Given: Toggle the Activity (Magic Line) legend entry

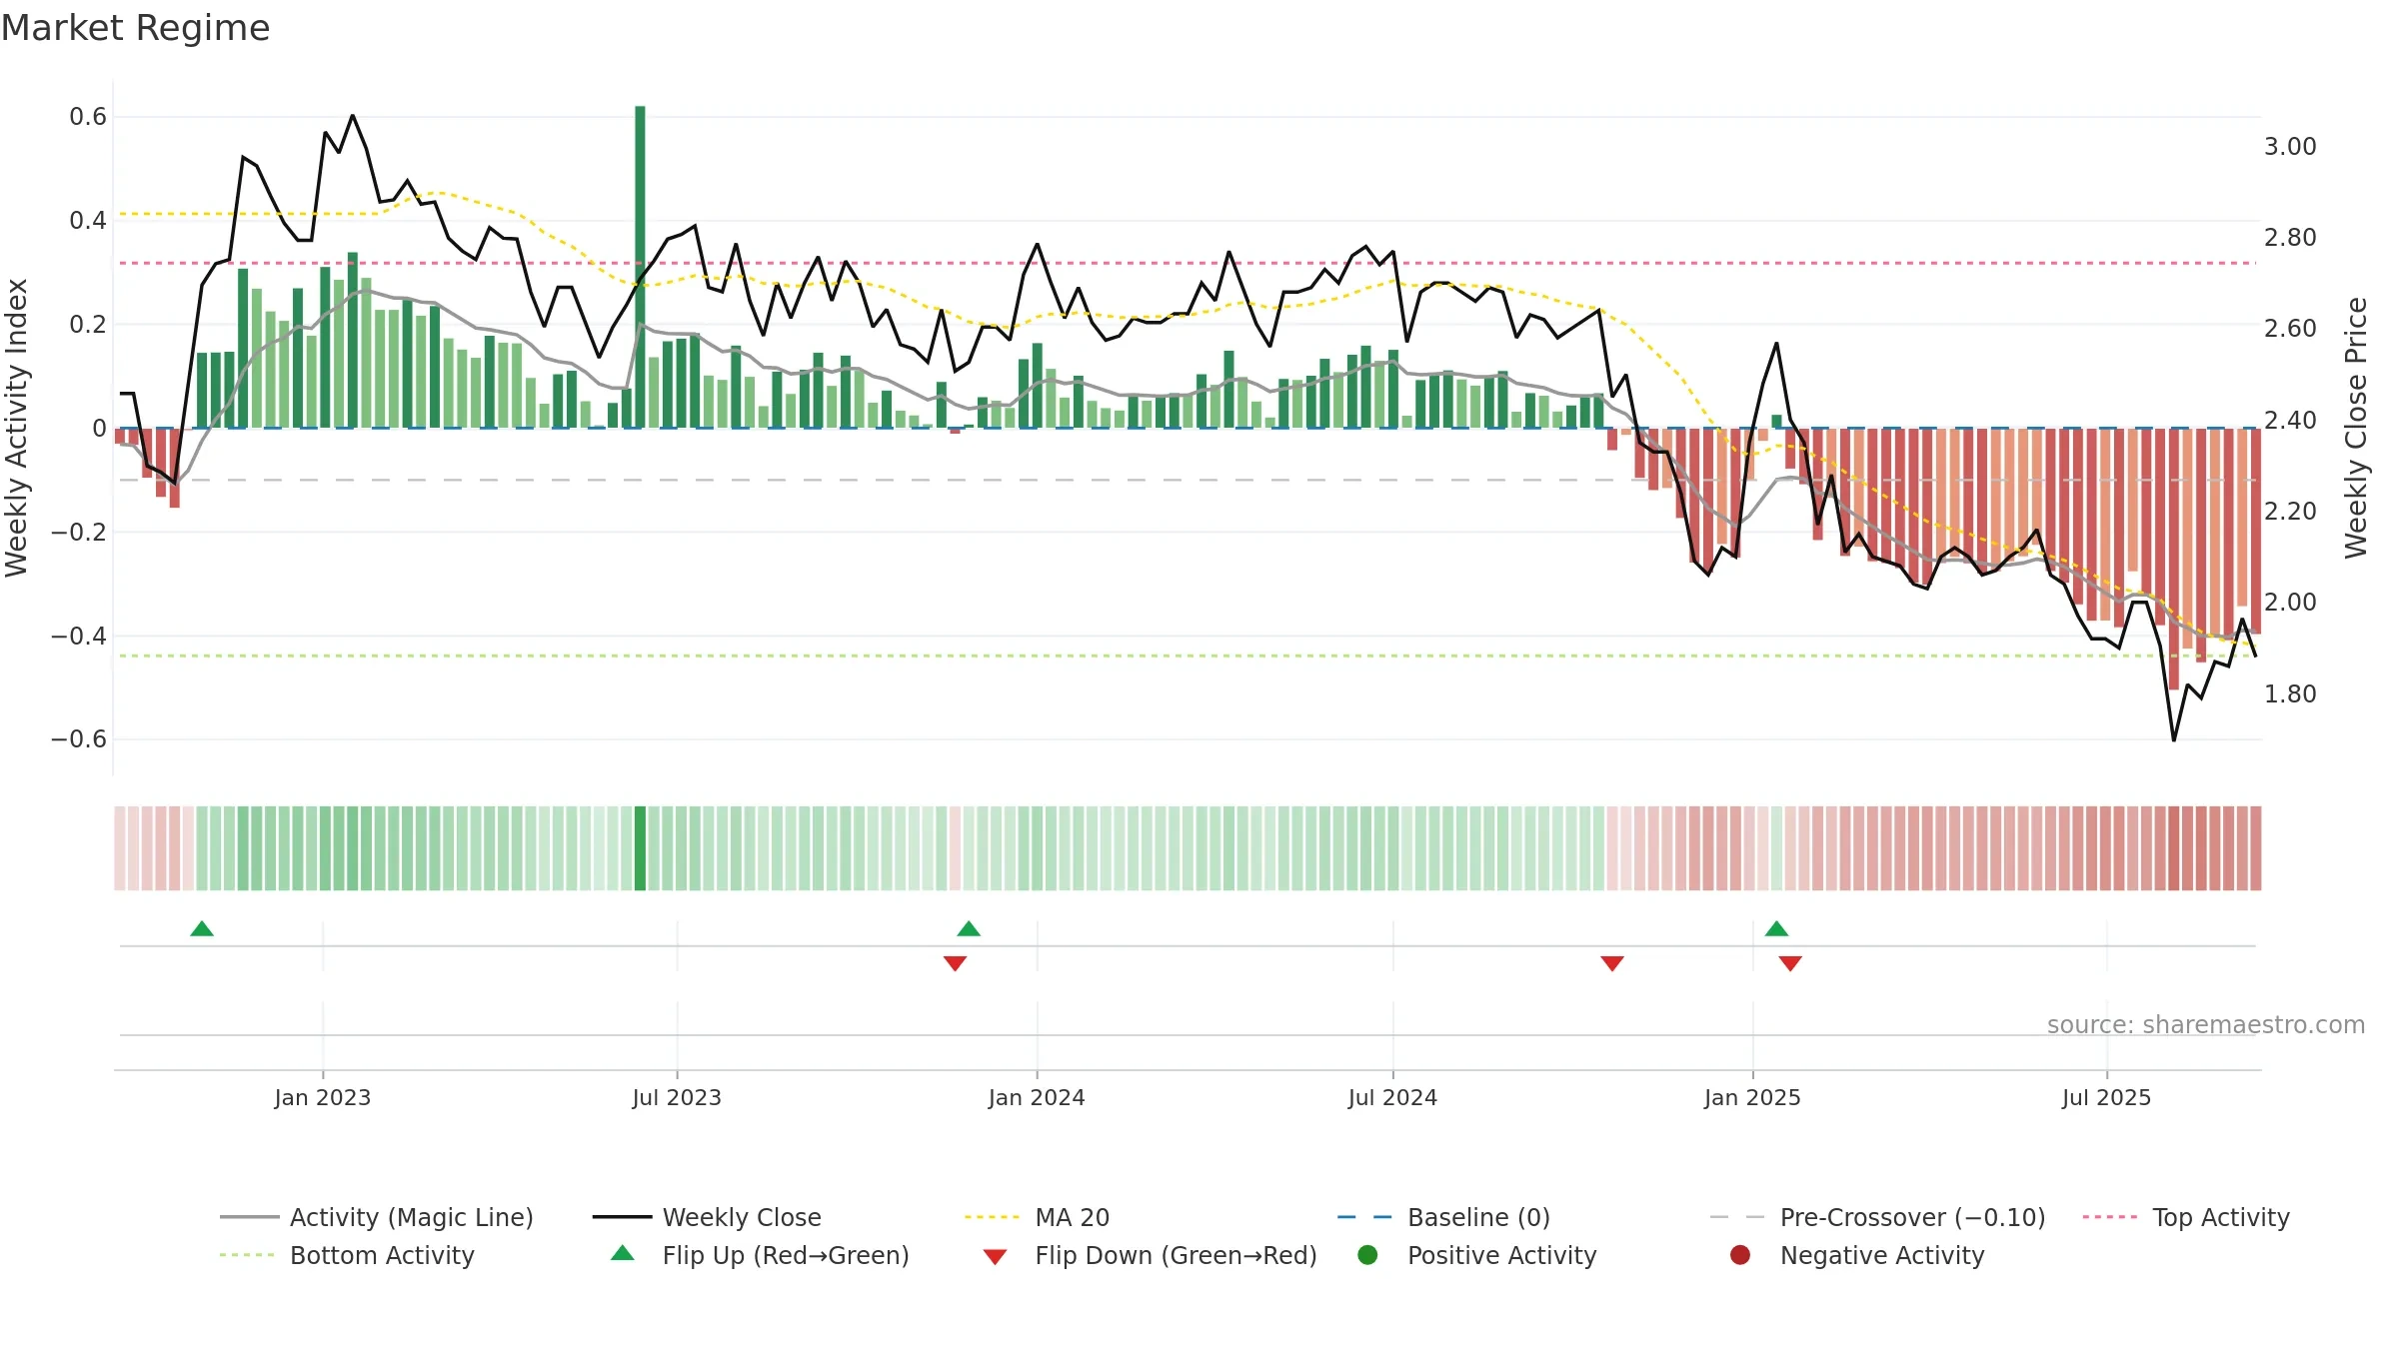Looking at the screenshot, I should 377,1217.
